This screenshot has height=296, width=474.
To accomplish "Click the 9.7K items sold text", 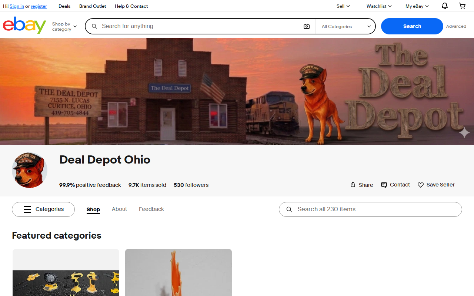I will [147, 185].
